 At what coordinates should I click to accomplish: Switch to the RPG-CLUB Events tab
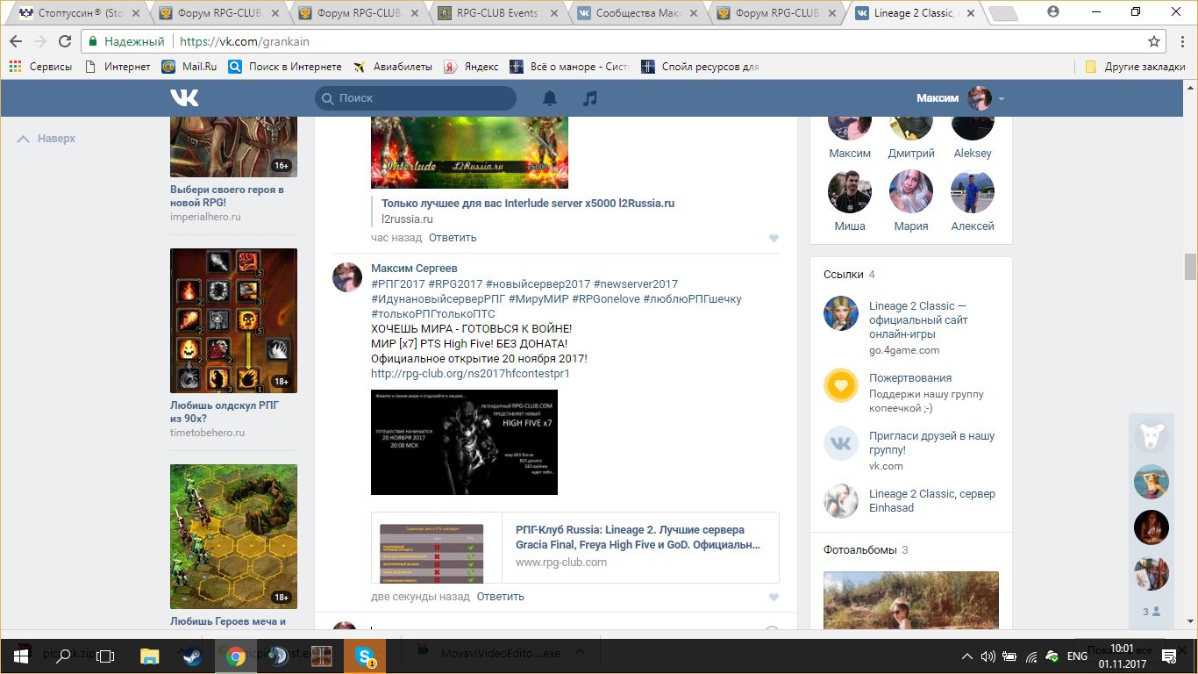click(x=502, y=13)
